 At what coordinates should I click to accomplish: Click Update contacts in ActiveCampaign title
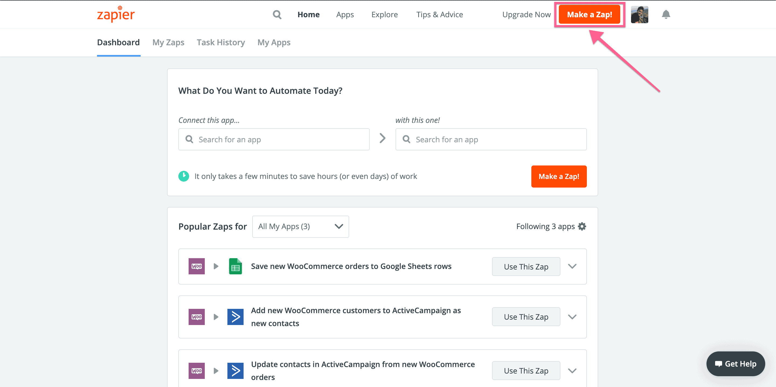pyautogui.click(x=363, y=371)
